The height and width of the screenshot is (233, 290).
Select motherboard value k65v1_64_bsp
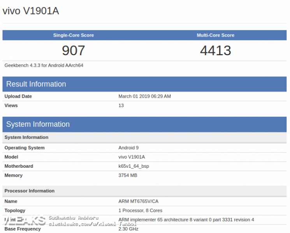(x=134, y=166)
